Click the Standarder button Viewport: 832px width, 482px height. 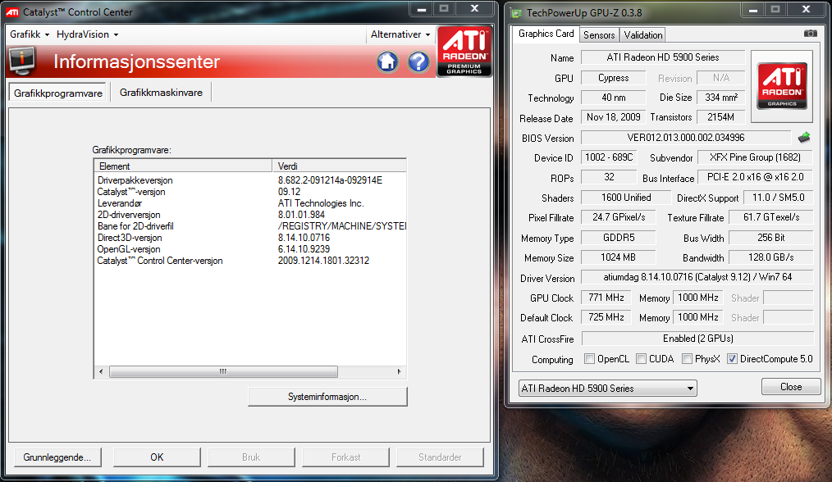440,457
